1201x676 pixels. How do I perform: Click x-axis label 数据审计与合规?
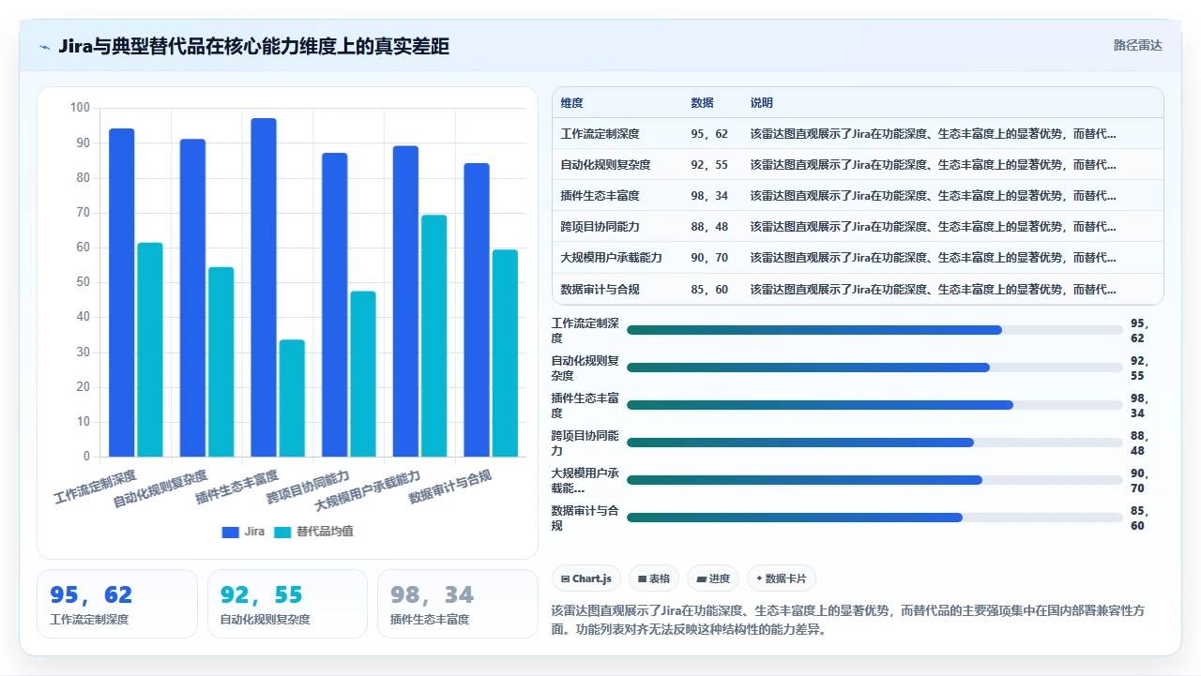[x=450, y=487]
